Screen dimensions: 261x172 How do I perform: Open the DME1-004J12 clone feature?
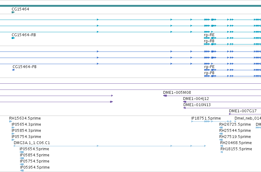tap(196, 99)
